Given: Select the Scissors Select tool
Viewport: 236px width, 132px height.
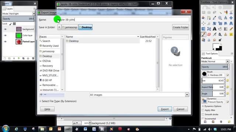Looking at the screenshot, I should pyautogui.click(x=231, y=12).
